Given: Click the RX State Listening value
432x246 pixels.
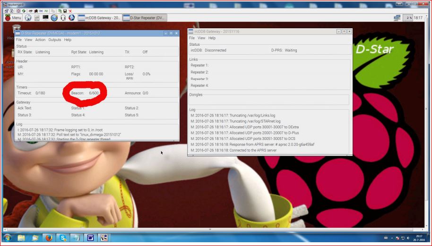Looking at the screenshot, I should tap(43, 52).
